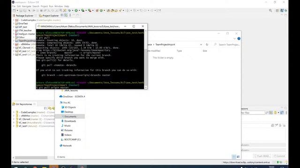
Task: Click the External Tools run icon
Action: [90, 10]
